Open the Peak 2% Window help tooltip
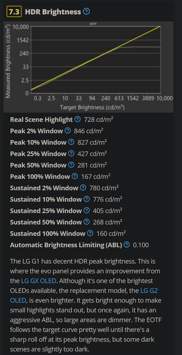Image resolution: width=182 pixels, height=355 pixels. point(67,131)
